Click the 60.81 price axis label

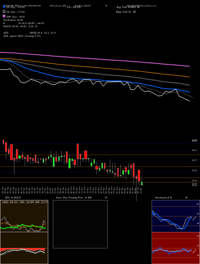(x=194, y=150)
